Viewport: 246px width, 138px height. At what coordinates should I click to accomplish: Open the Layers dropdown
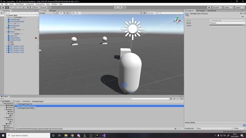click(x=228, y=7)
